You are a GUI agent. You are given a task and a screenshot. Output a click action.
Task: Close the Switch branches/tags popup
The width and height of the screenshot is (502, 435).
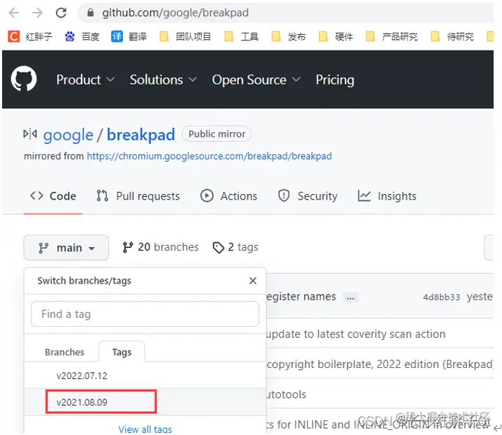pos(253,281)
